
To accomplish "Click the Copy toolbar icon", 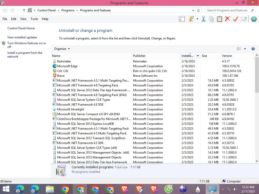I will pyautogui.click(x=211, y=19).
